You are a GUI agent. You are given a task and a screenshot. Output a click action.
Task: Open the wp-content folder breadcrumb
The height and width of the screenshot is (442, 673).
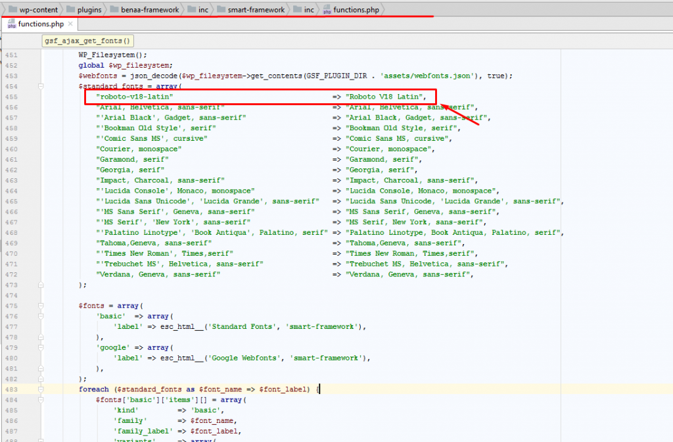point(34,9)
